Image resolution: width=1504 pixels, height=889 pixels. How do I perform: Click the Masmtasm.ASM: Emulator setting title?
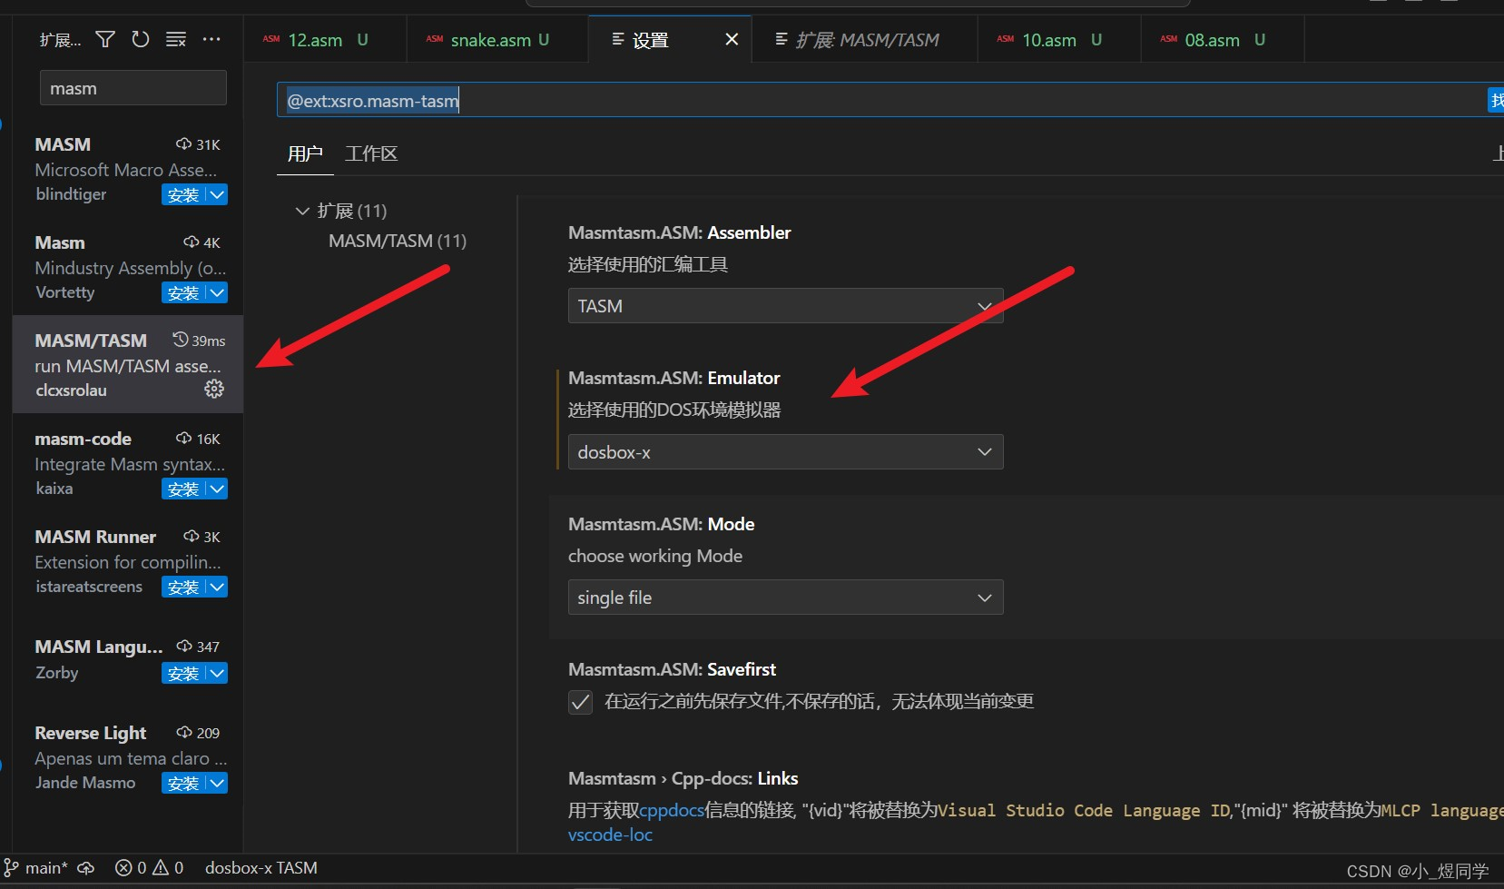[x=673, y=378]
